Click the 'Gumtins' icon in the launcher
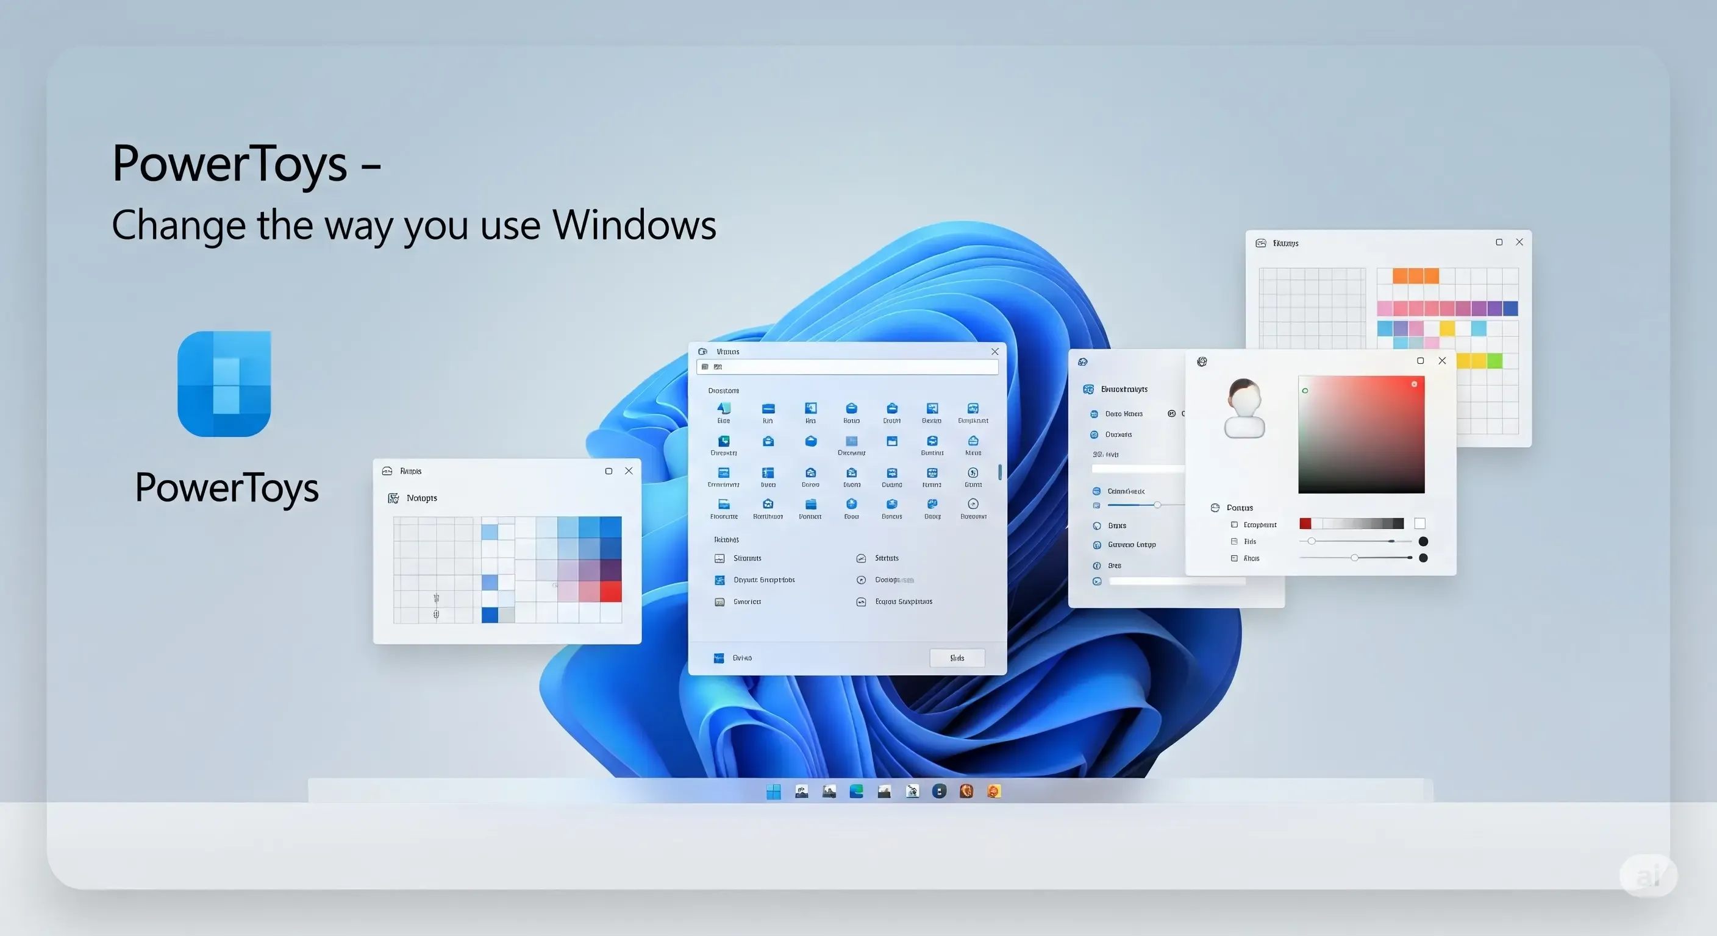The width and height of the screenshot is (1717, 936). tap(932, 441)
